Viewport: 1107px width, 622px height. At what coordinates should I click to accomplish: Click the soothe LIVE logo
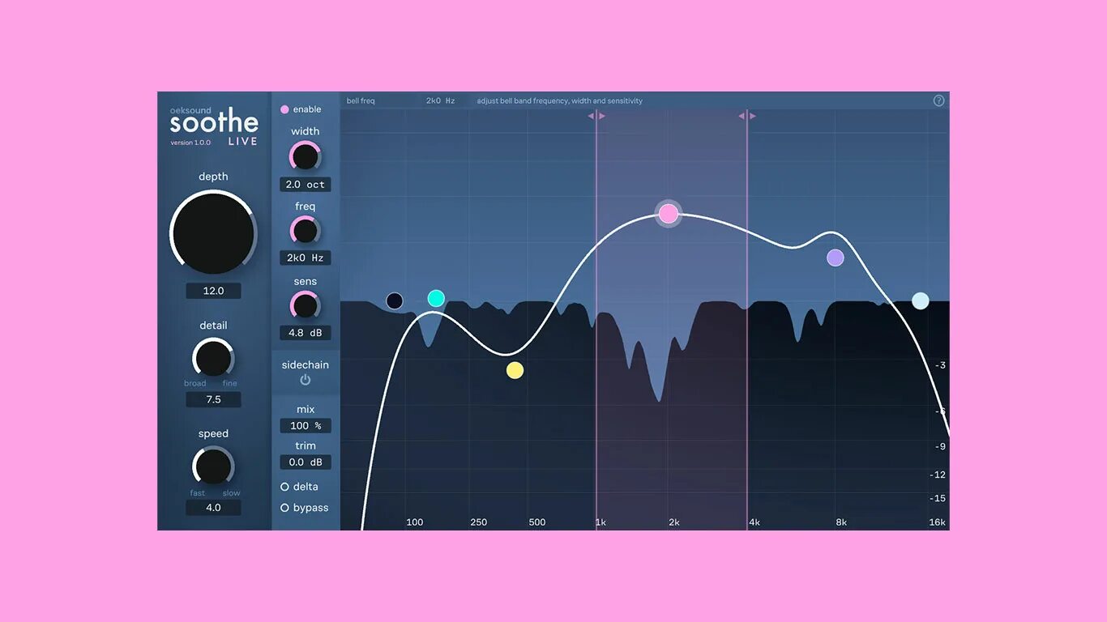[214, 126]
